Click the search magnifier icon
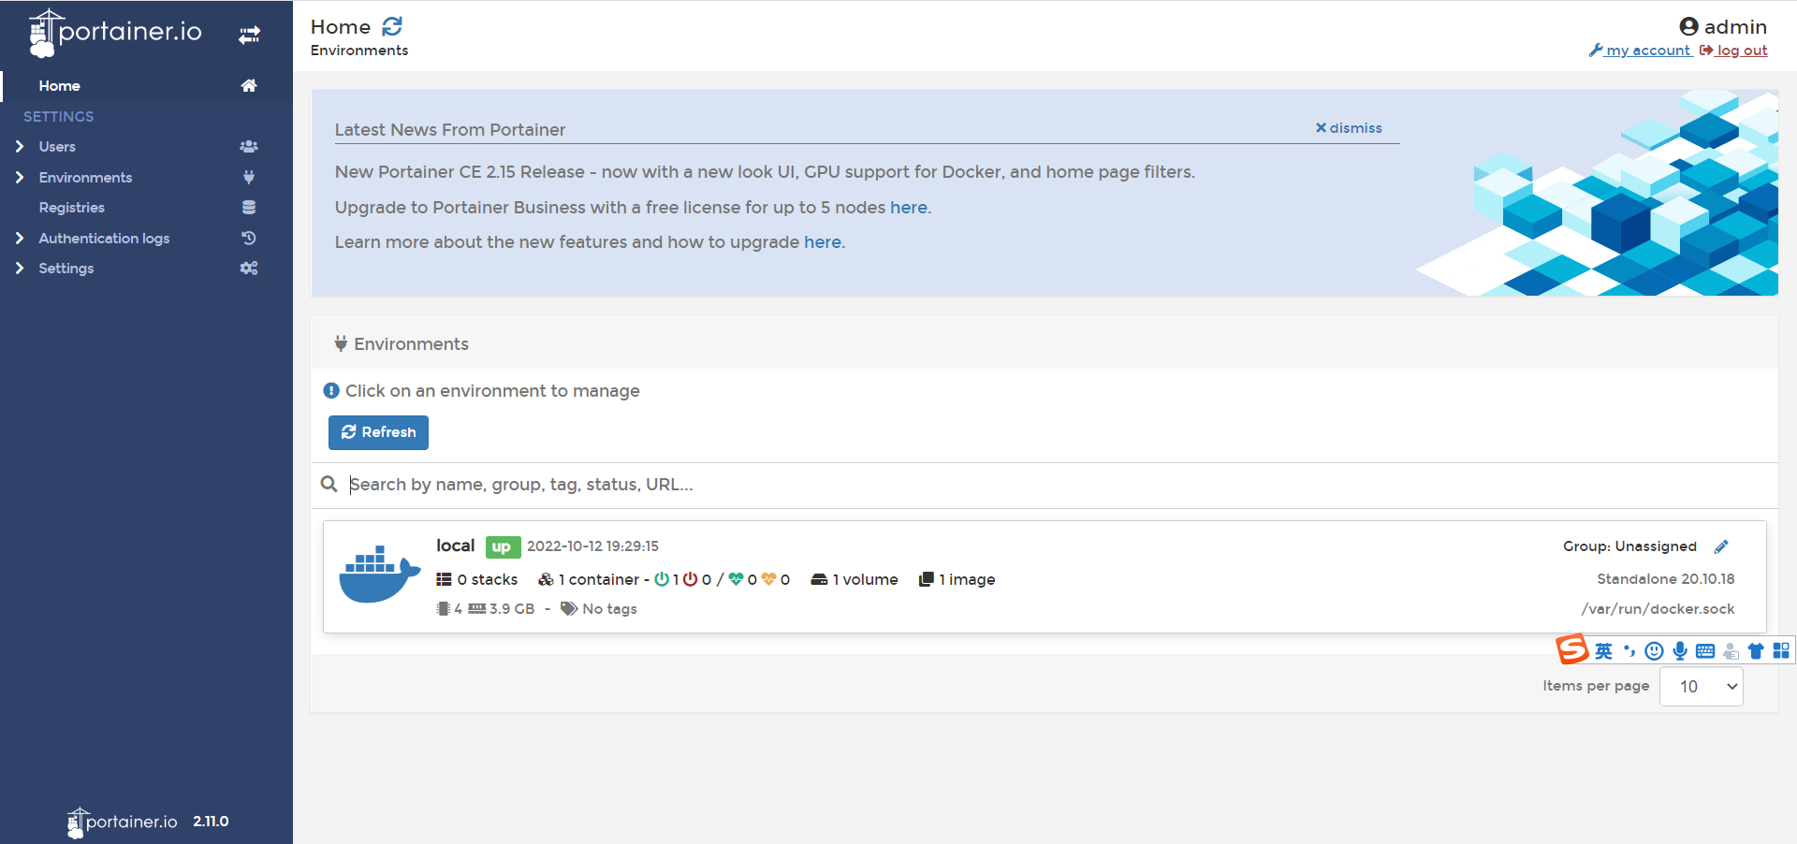Viewport: 1797px width, 844px height. (329, 485)
